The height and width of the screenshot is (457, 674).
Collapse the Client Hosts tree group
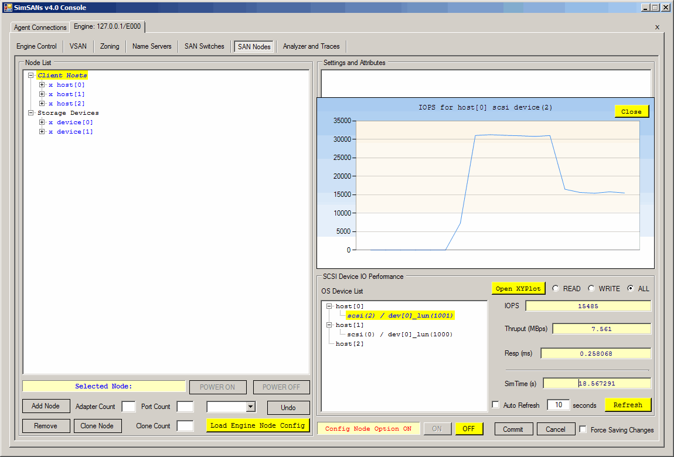[x=31, y=76]
